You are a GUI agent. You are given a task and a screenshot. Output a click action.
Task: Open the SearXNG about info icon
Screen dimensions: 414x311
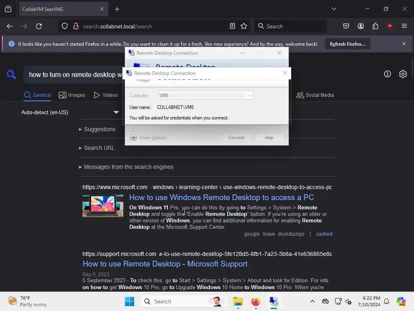(x=387, y=74)
